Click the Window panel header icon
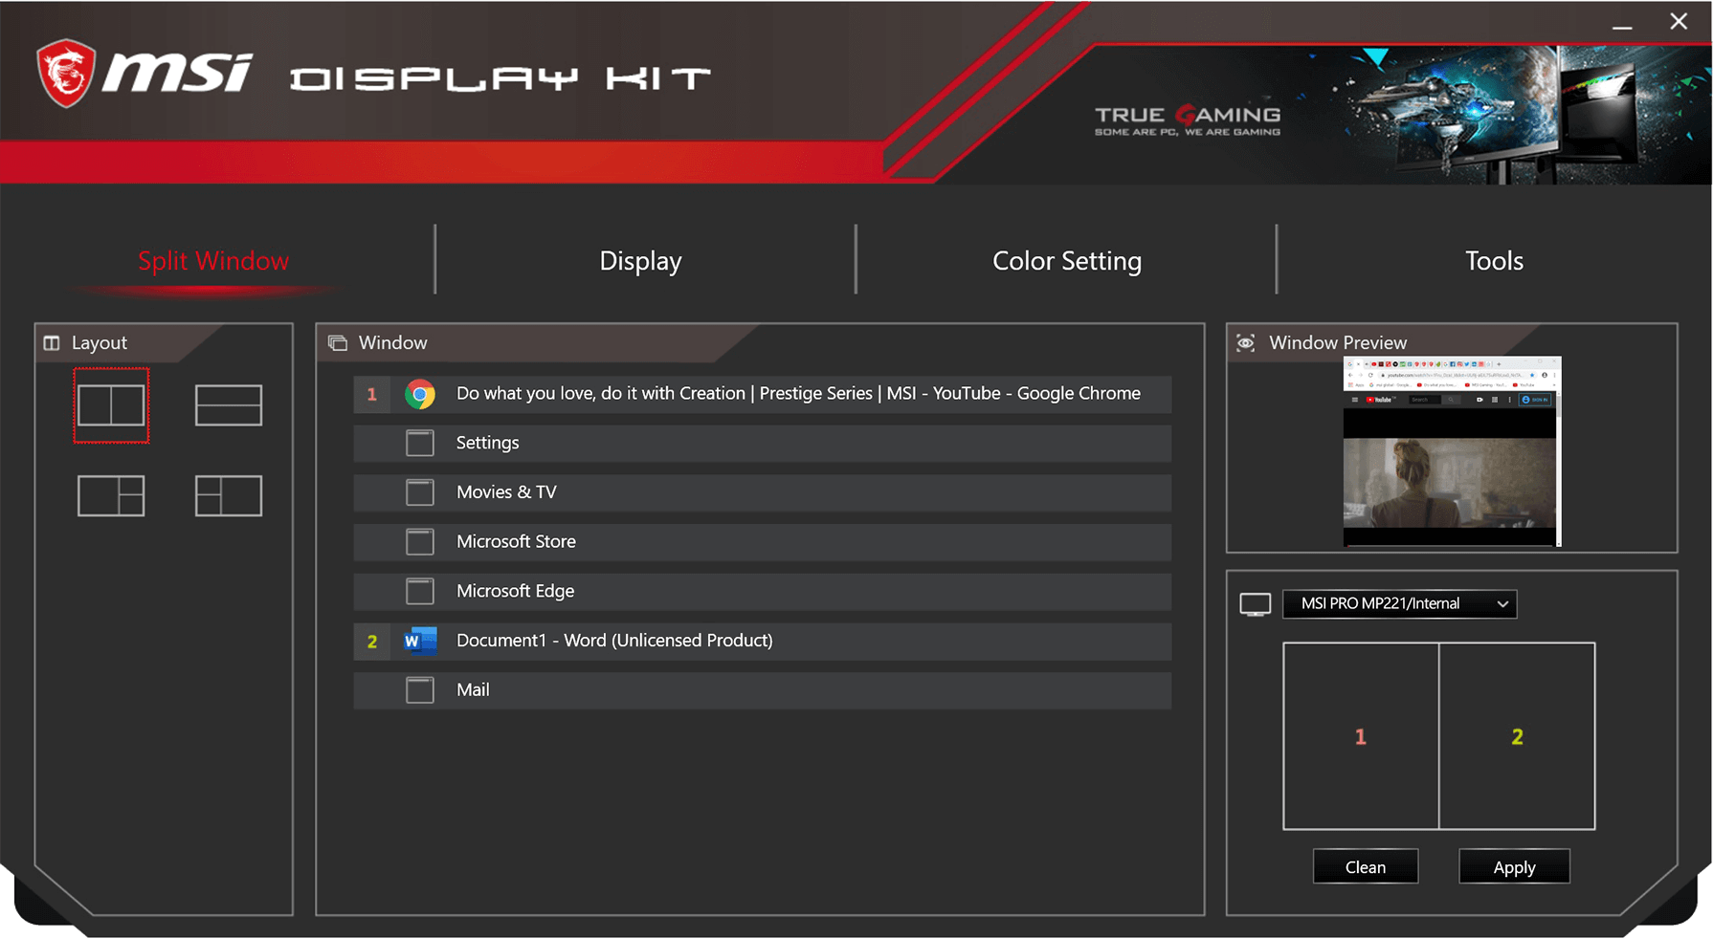Viewport: 1713px width, 938px height. click(336, 342)
